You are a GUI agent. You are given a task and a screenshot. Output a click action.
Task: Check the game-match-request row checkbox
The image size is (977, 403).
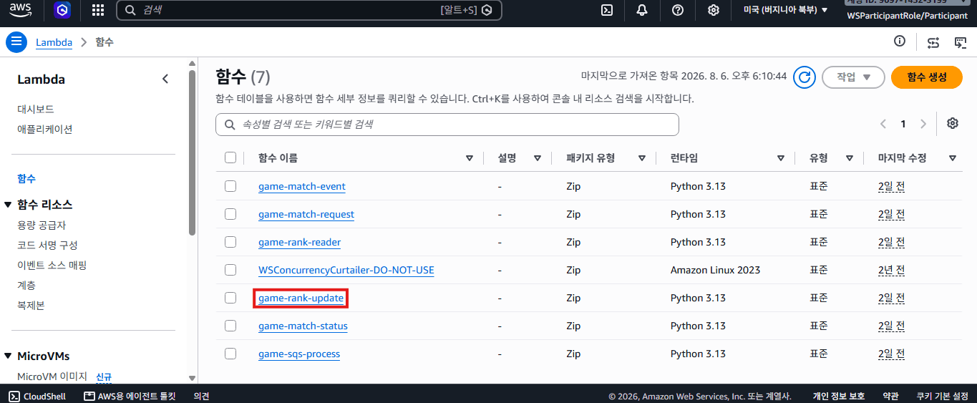coord(230,214)
